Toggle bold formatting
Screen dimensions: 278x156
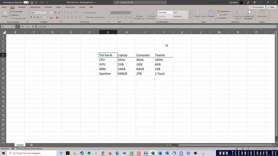pyautogui.click(x=31, y=17)
